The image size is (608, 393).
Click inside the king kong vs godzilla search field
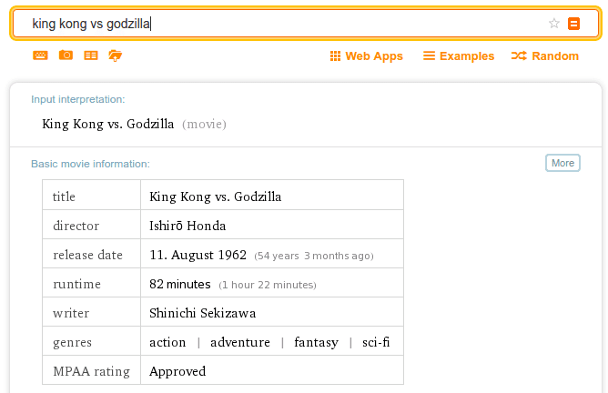click(x=287, y=24)
